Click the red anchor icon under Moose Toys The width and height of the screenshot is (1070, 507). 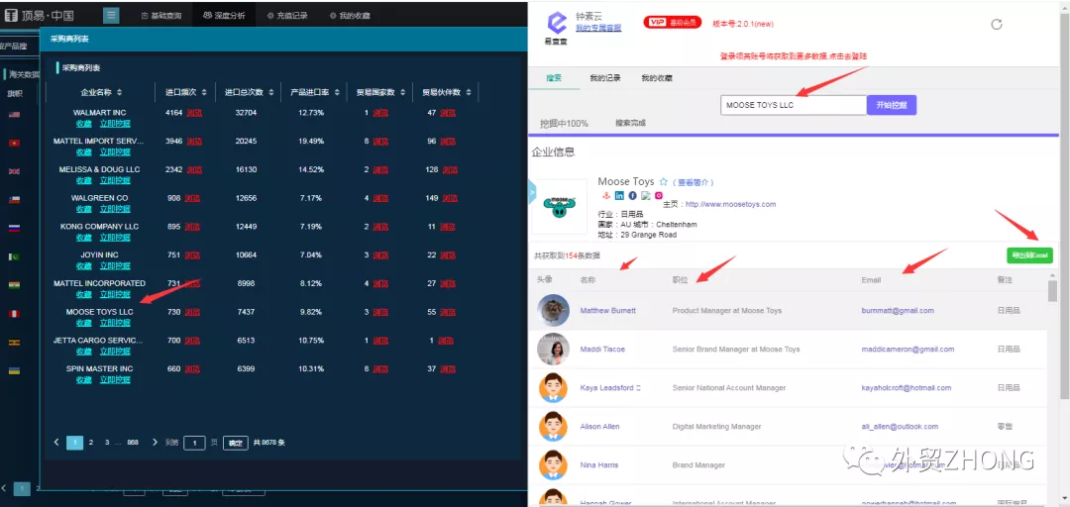pos(604,195)
